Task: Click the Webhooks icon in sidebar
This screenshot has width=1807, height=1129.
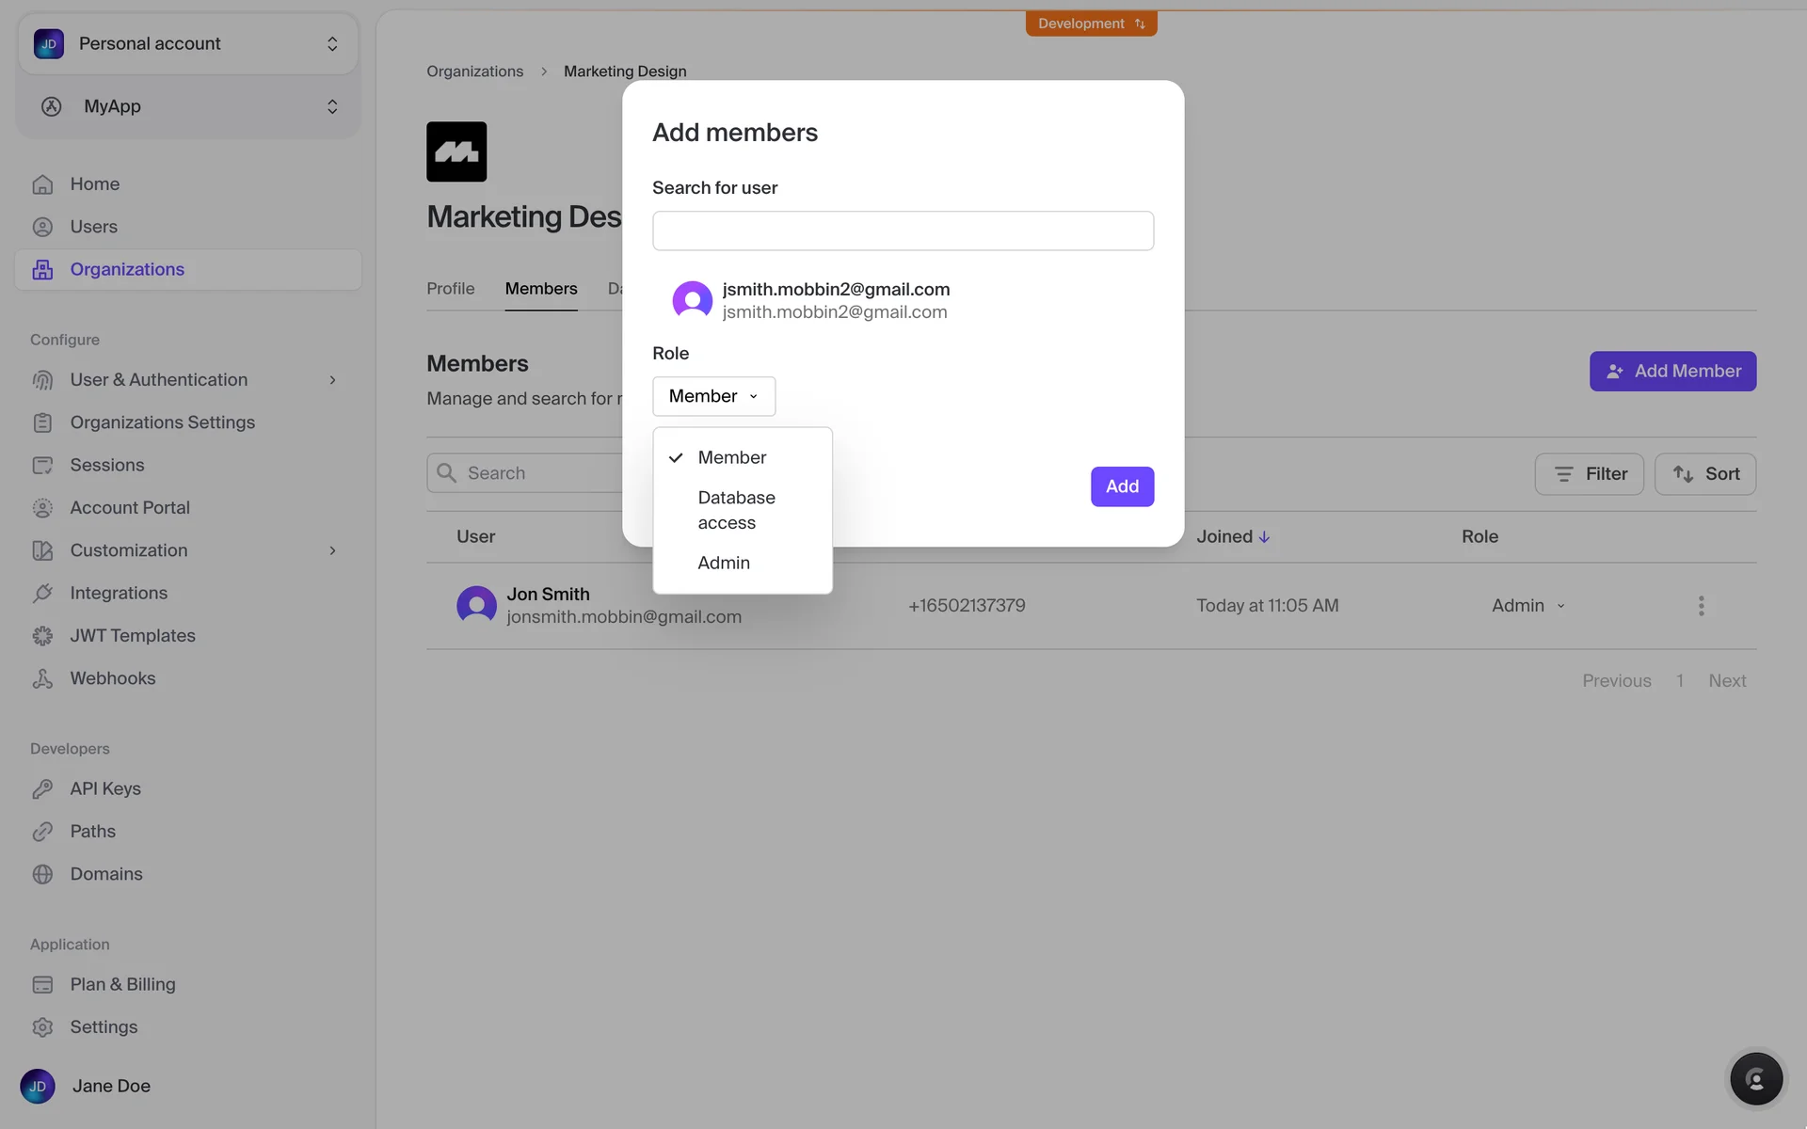Action: point(42,678)
